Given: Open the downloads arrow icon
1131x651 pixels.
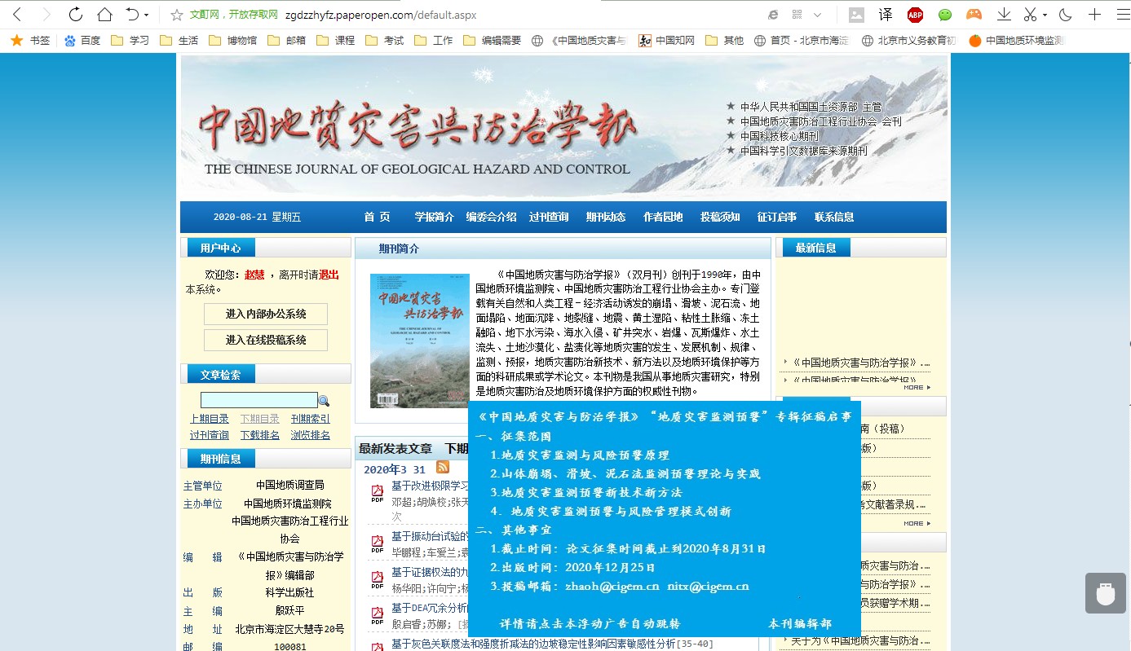Looking at the screenshot, I should 1004,15.
